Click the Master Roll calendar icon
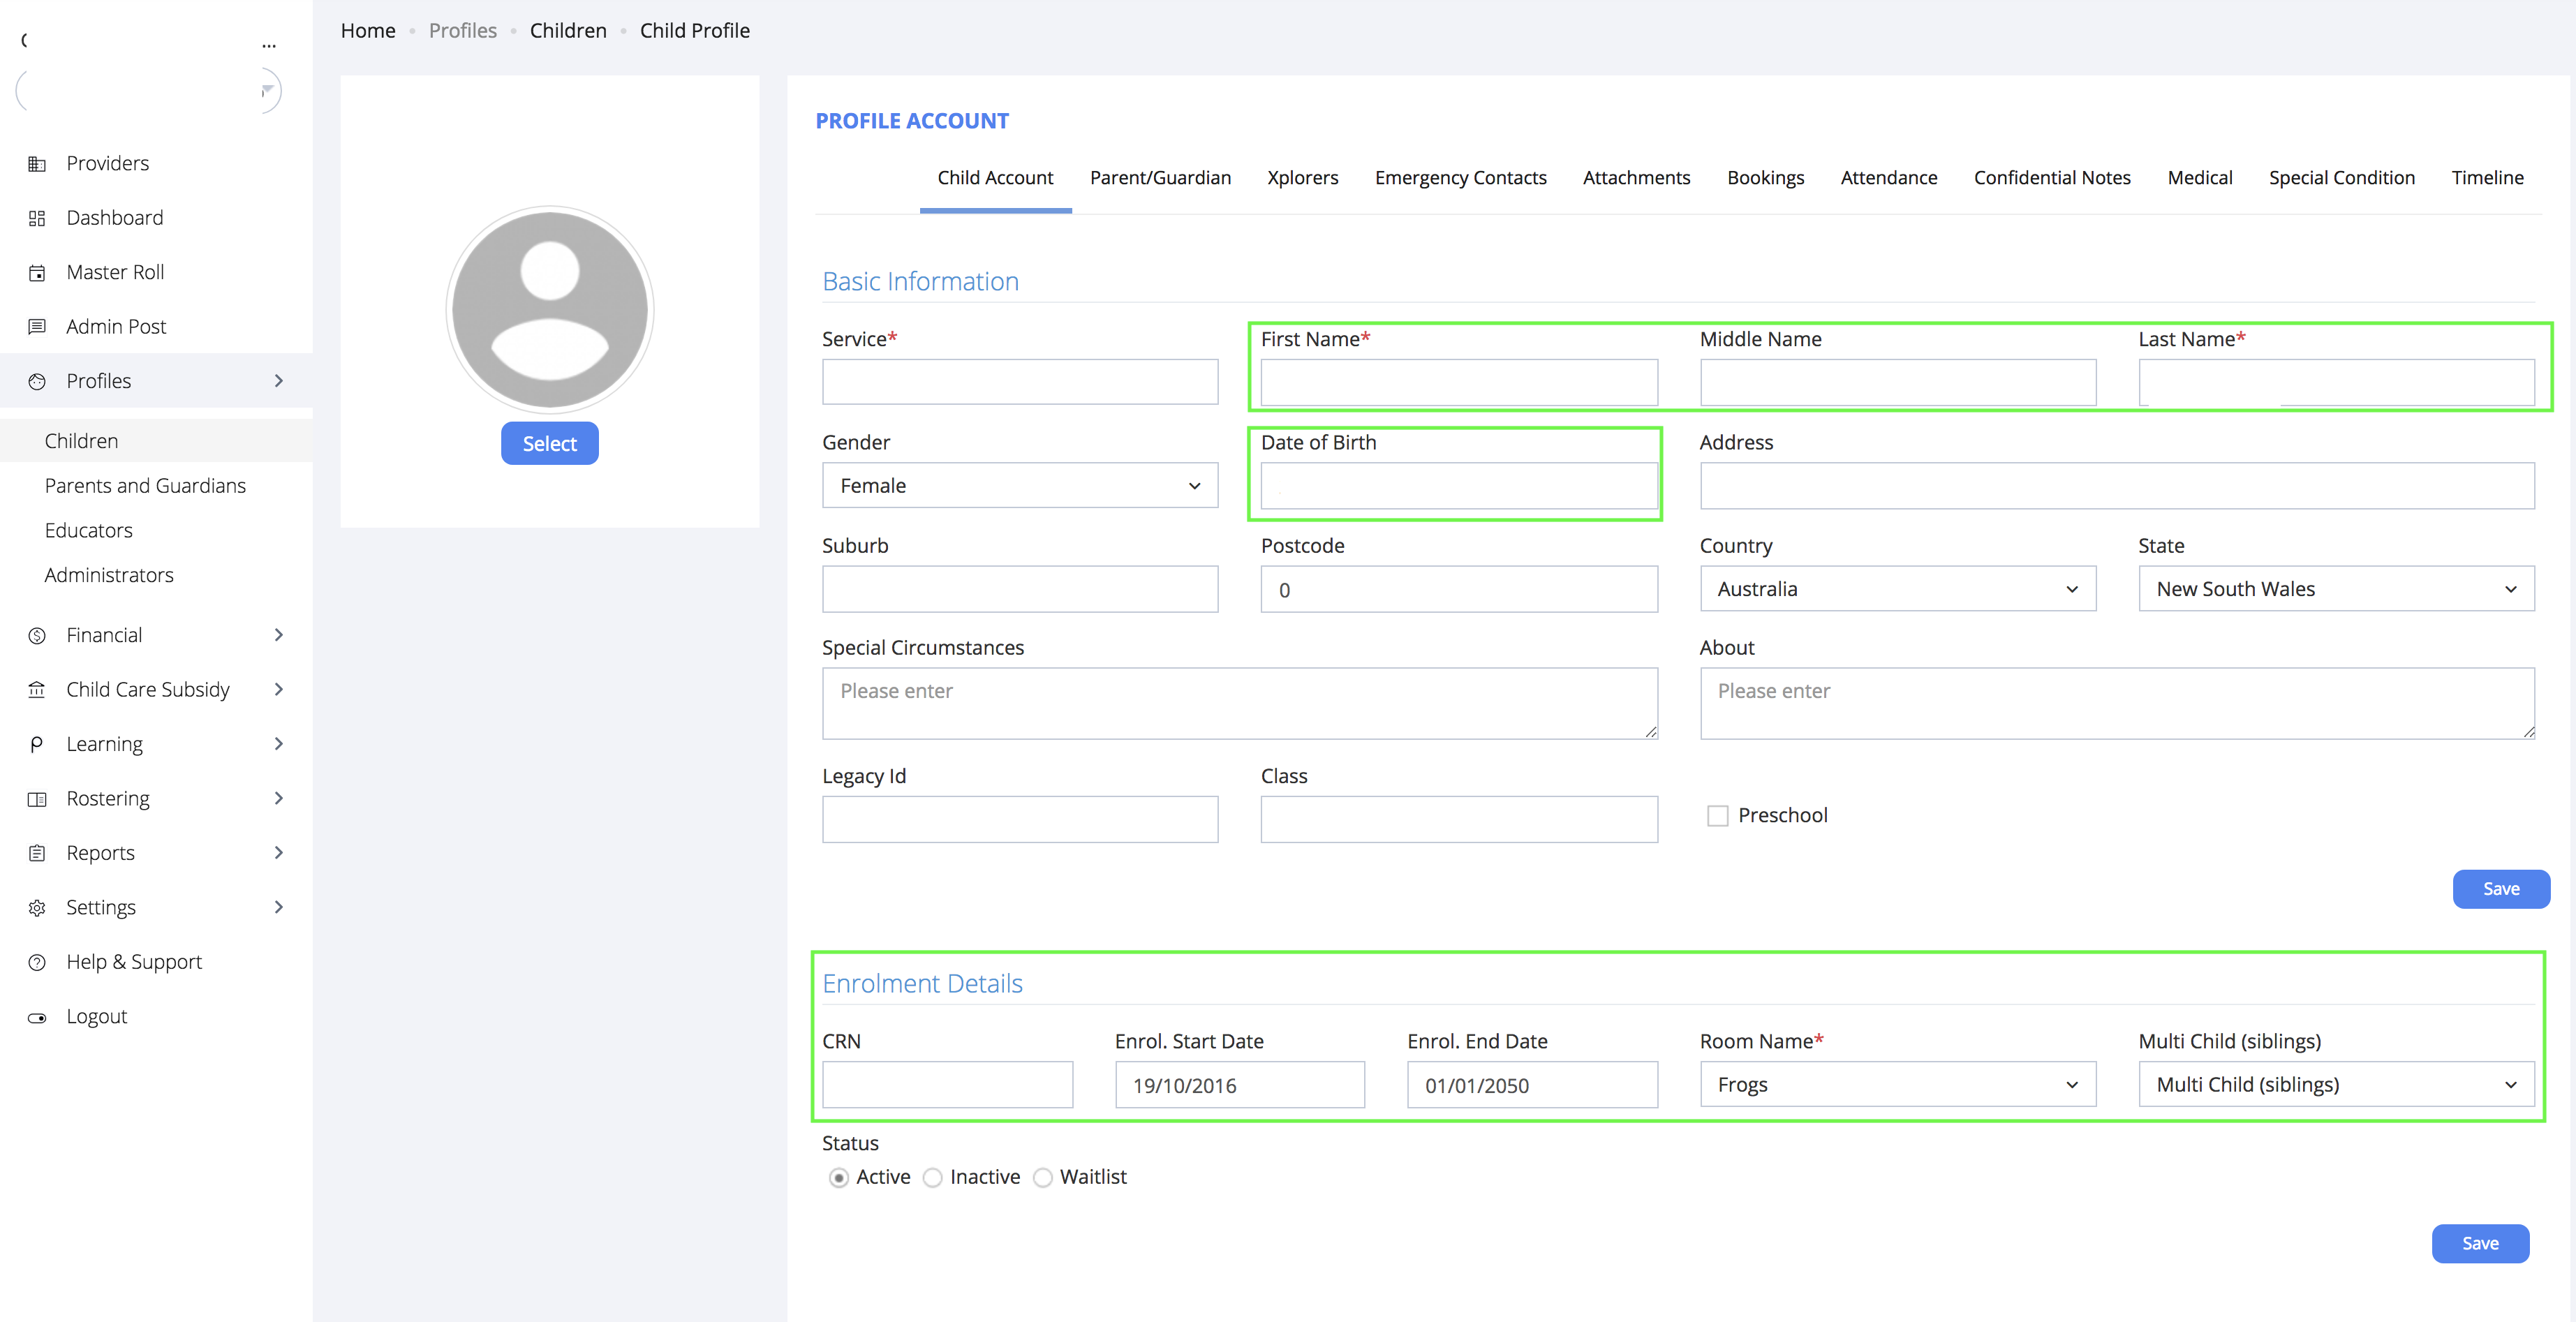Viewport: 2576px width, 1322px height. (x=37, y=273)
